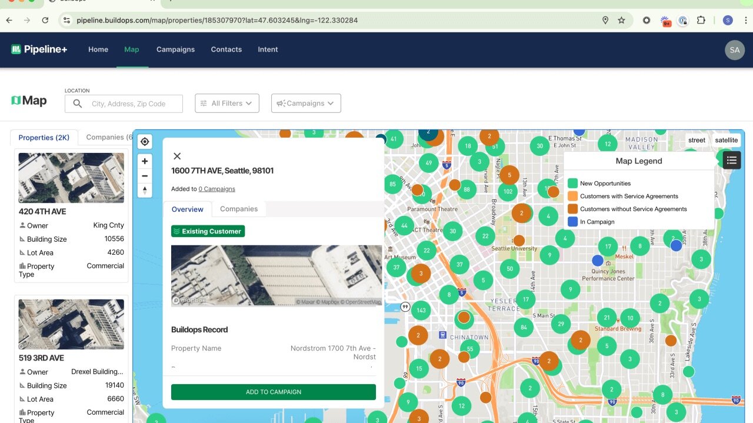Screen dimensions: 753x423
Task: Reset map bearing with compass control
Action: coord(145,190)
